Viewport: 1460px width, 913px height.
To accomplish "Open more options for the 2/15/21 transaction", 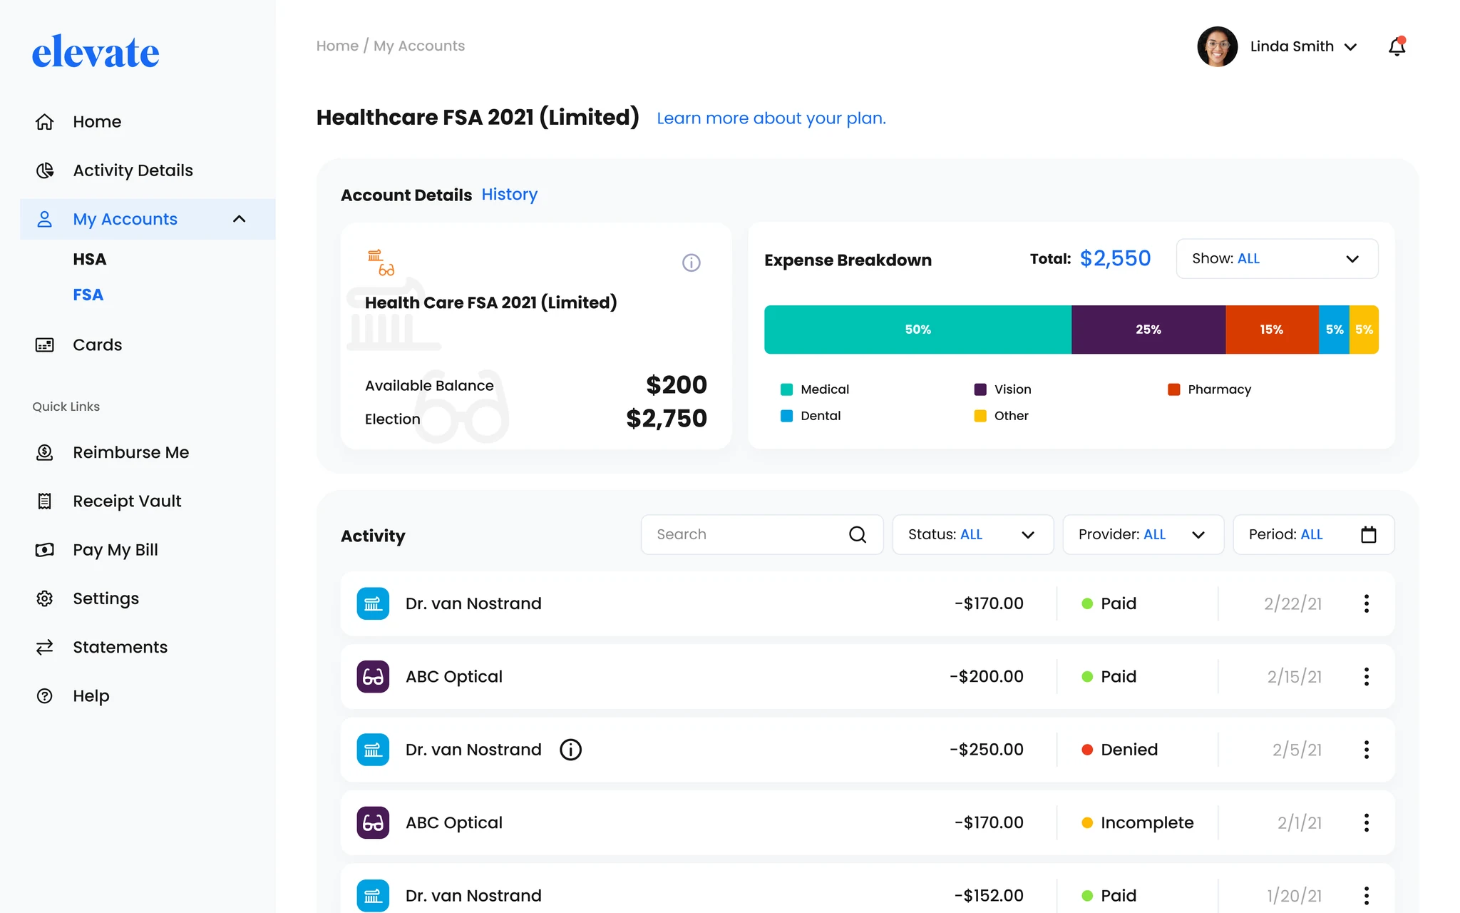I will coord(1366,676).
